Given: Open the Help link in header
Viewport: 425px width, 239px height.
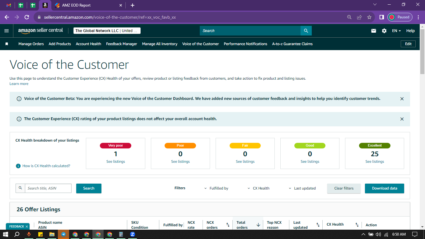Looking at the screenshot, I should (410, 31).
